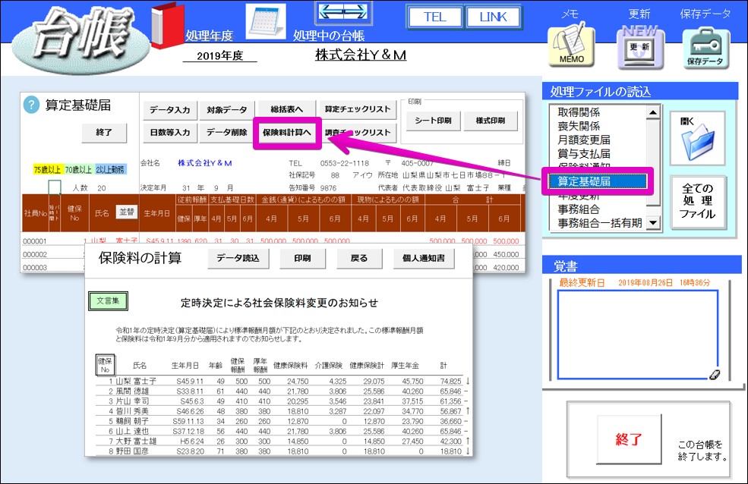
Task: Click the 対象データ button
Action: [x=226, y=109]
